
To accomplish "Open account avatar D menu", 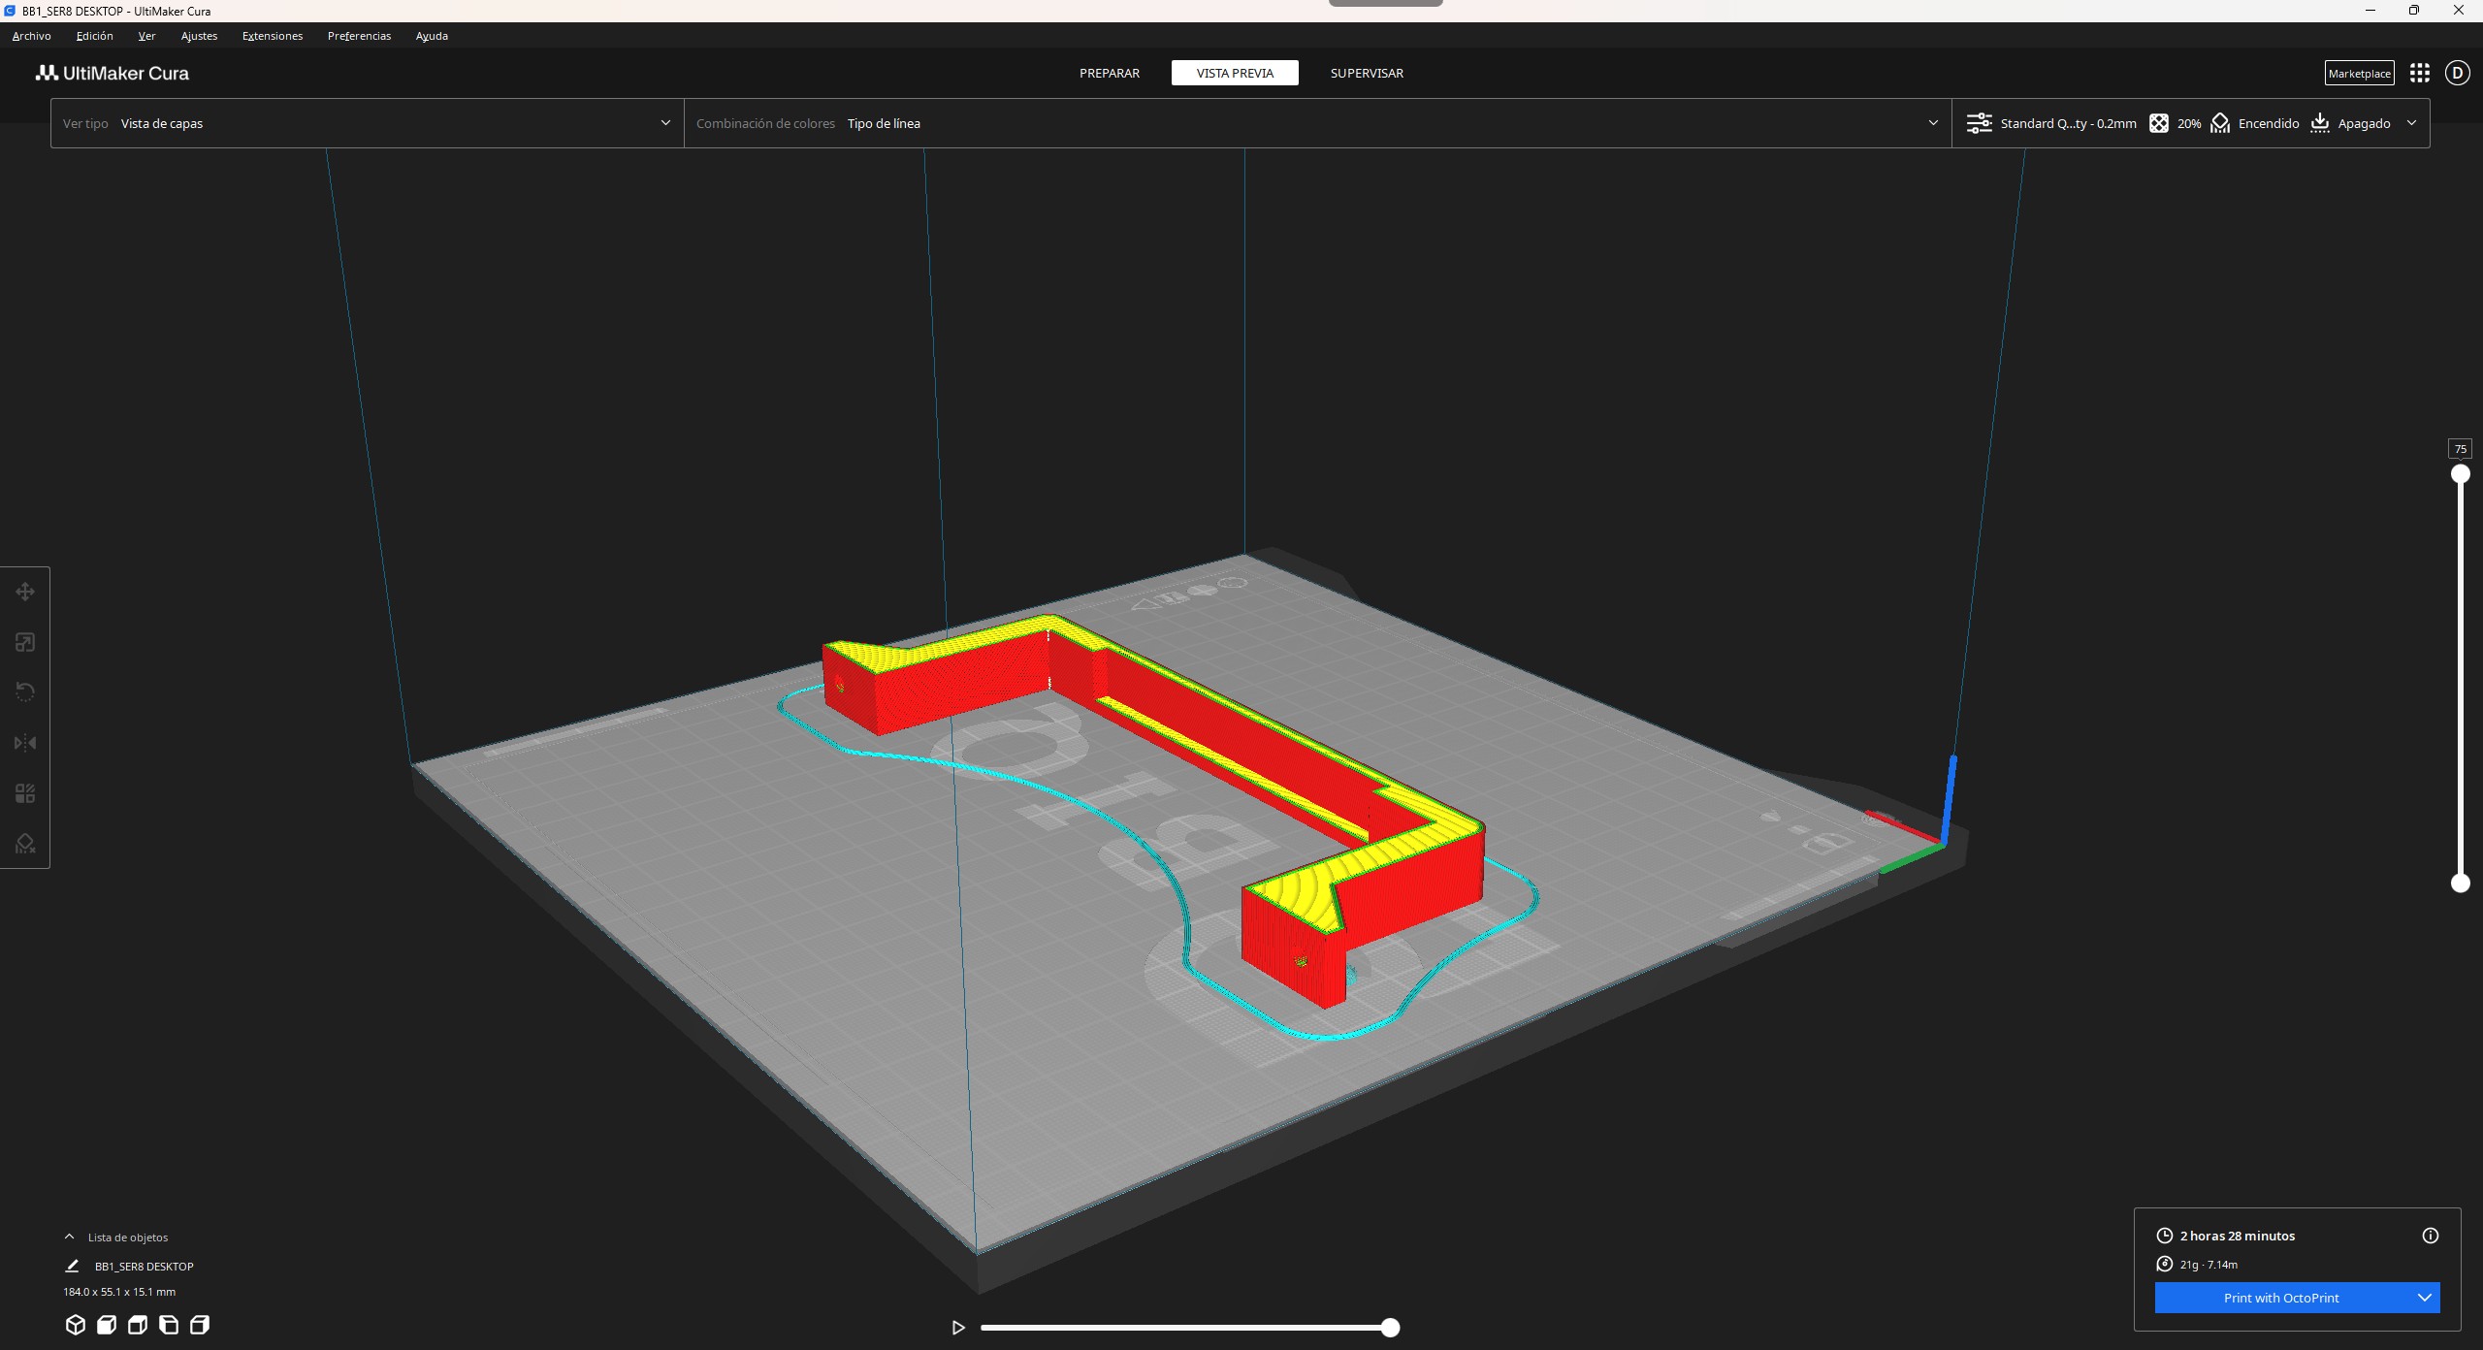I will [x=2458, y=73].
